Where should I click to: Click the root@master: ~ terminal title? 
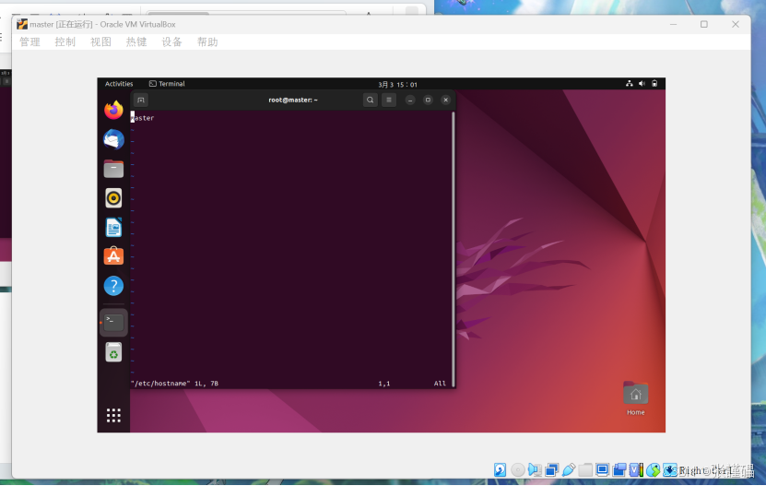293,100
